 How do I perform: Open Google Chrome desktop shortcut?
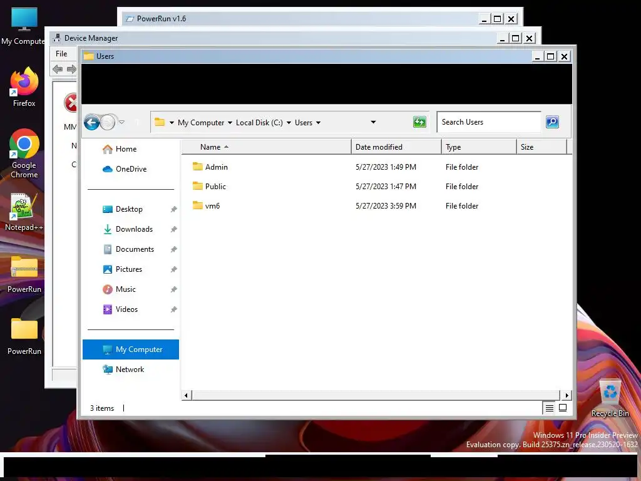point(24,154)
